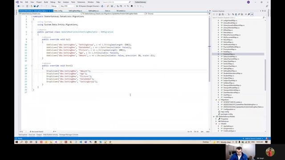The image size is (285, 160).
Task: Click the Windows Start button
Action: [x=16, y=142]
